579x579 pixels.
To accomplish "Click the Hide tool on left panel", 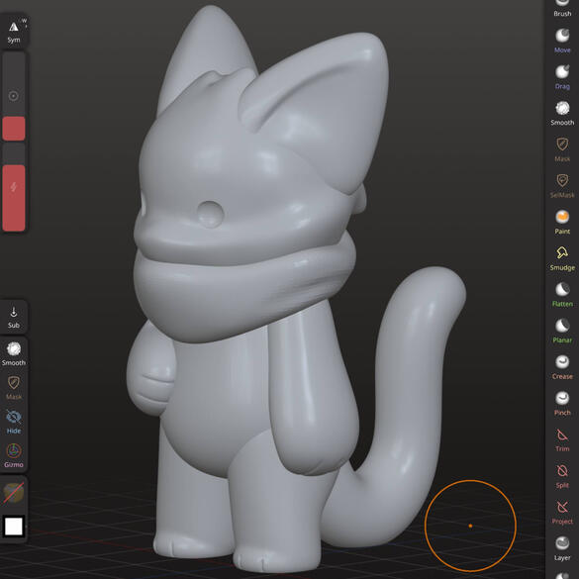I will point(14,422).
